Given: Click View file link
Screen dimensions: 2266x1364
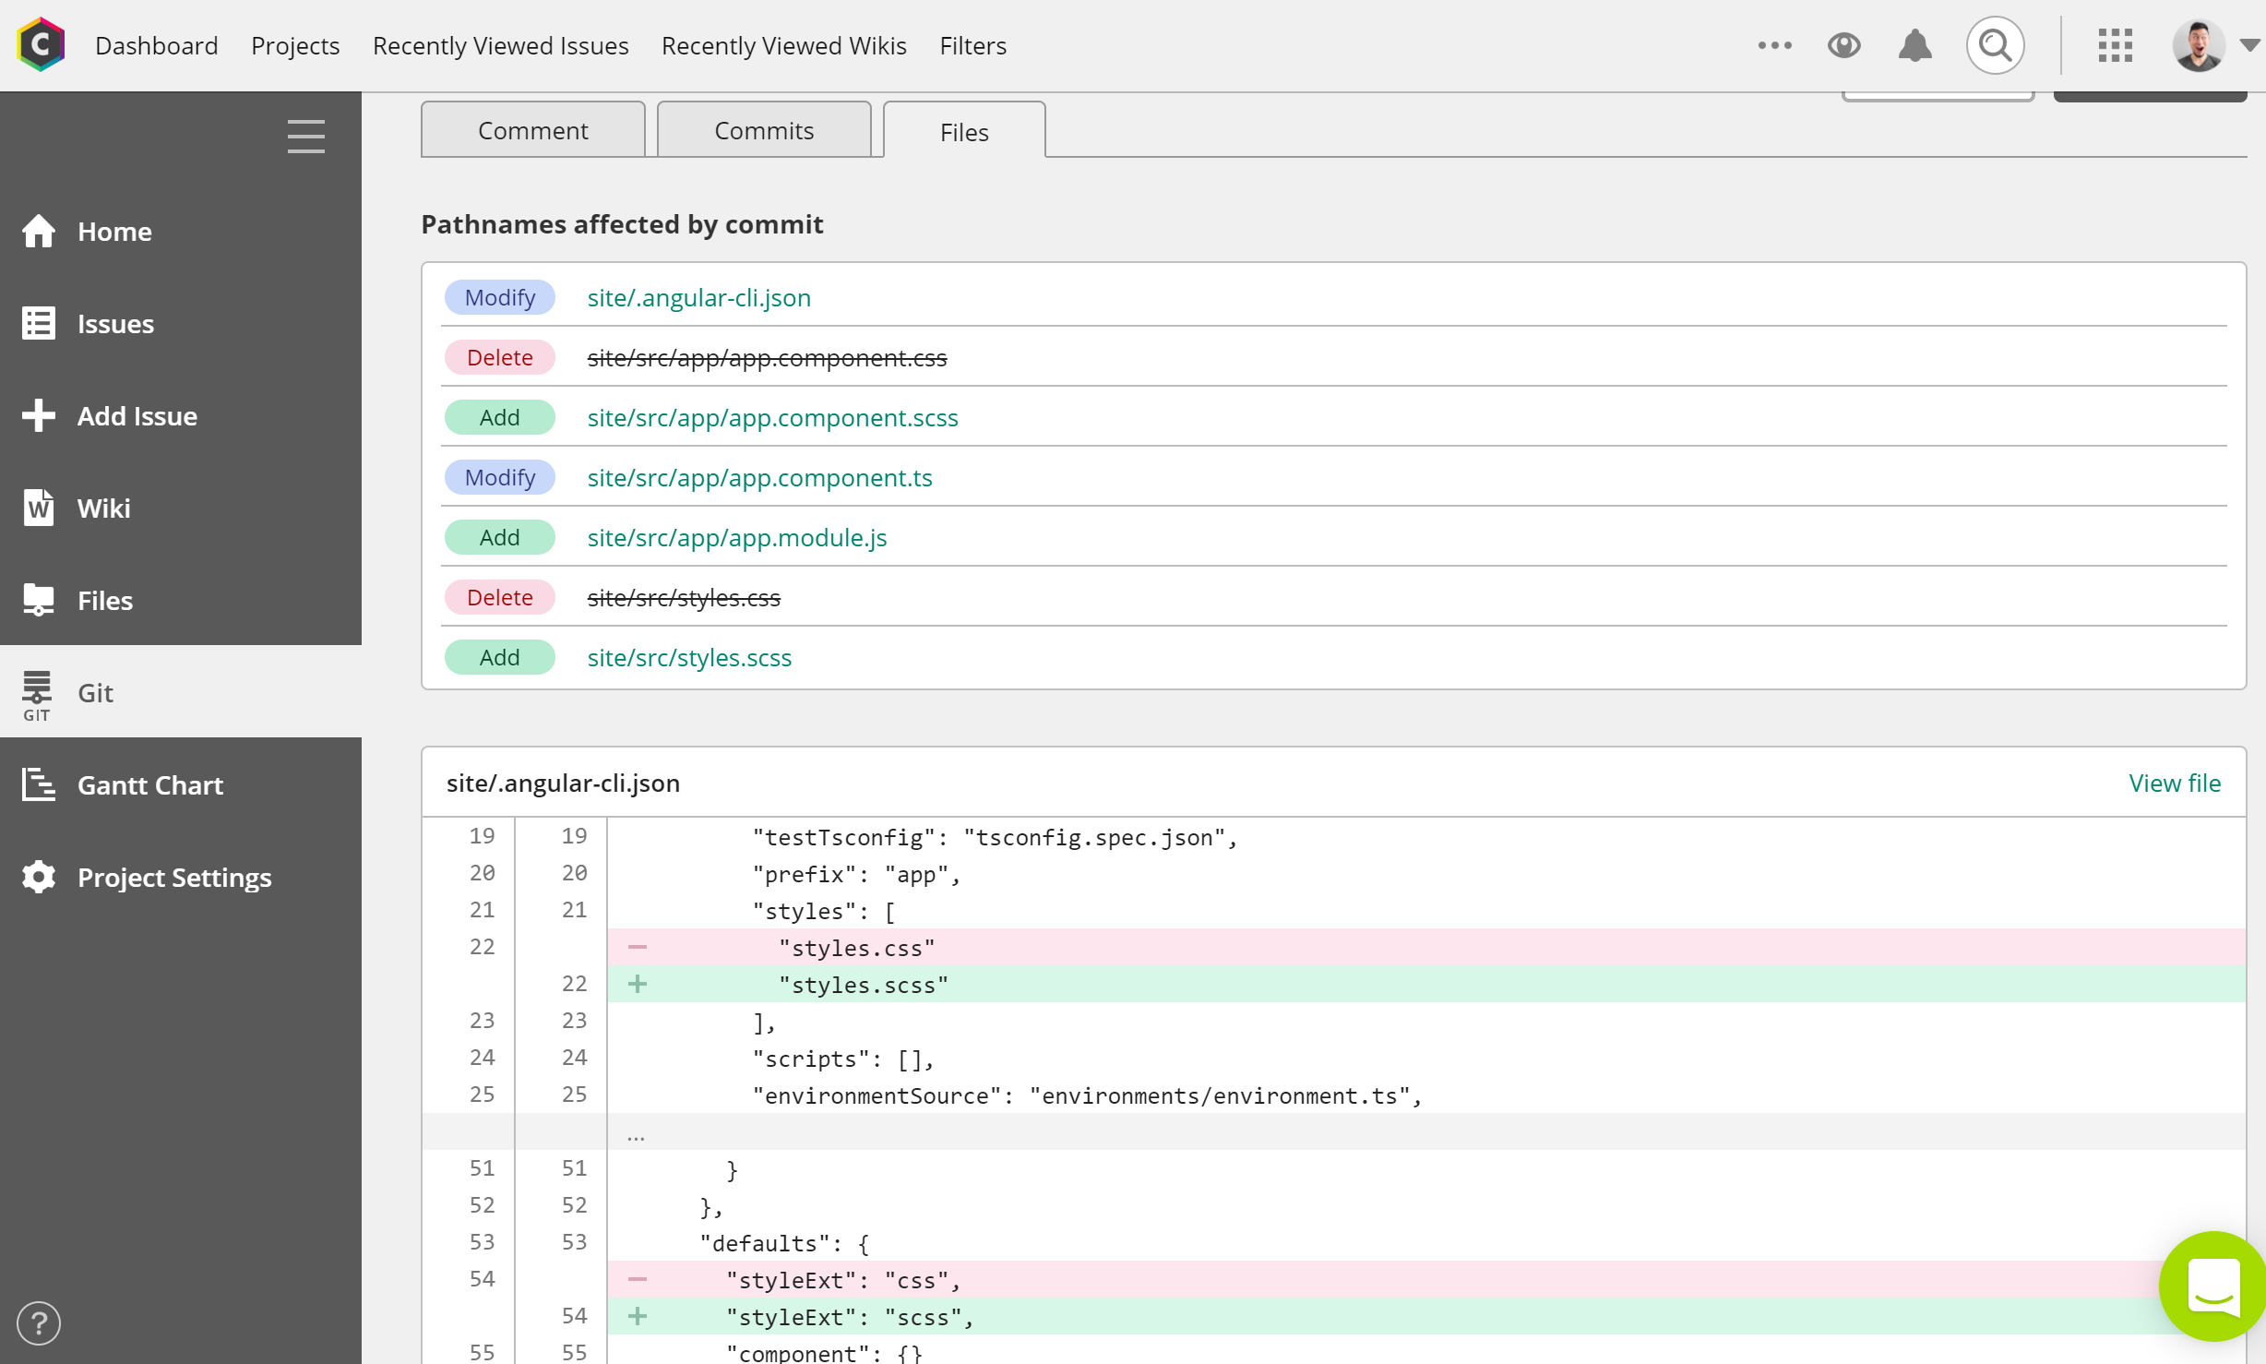Looking at the screenshot, I should point(2174,783).
